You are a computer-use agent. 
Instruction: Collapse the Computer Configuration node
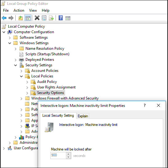[x=4, y=32]
